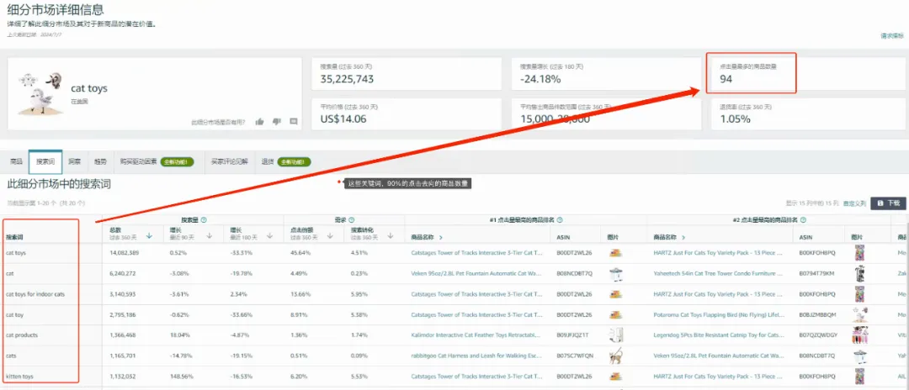Image resolution: width=909 pixels, height=390 pixels.
Task: Click the help icon beside #1 点击量最高的商品排名
Action: pos(560,220)
